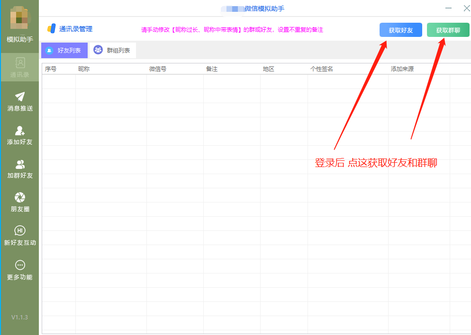Click the user avatar in the sidebar
The image size is (471, 335).
click(19, 18)
